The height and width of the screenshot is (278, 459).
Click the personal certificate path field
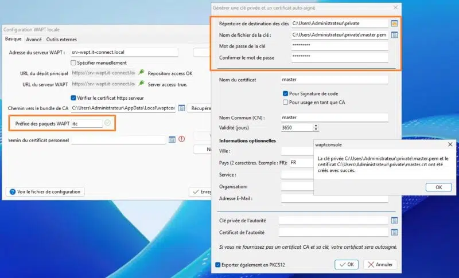tap(119, 140)
